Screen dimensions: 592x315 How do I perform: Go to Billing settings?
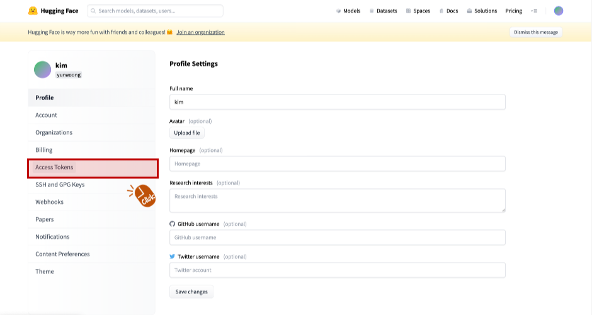click(92, 149)
